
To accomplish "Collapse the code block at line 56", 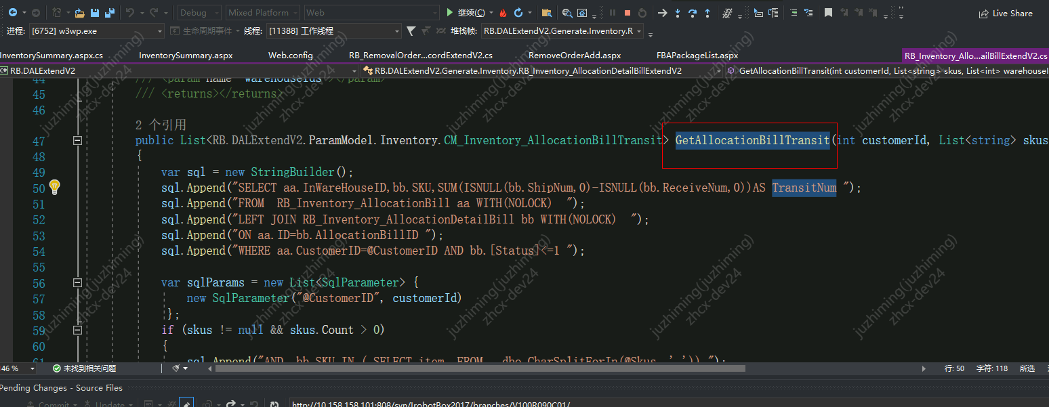I will 77,282.
